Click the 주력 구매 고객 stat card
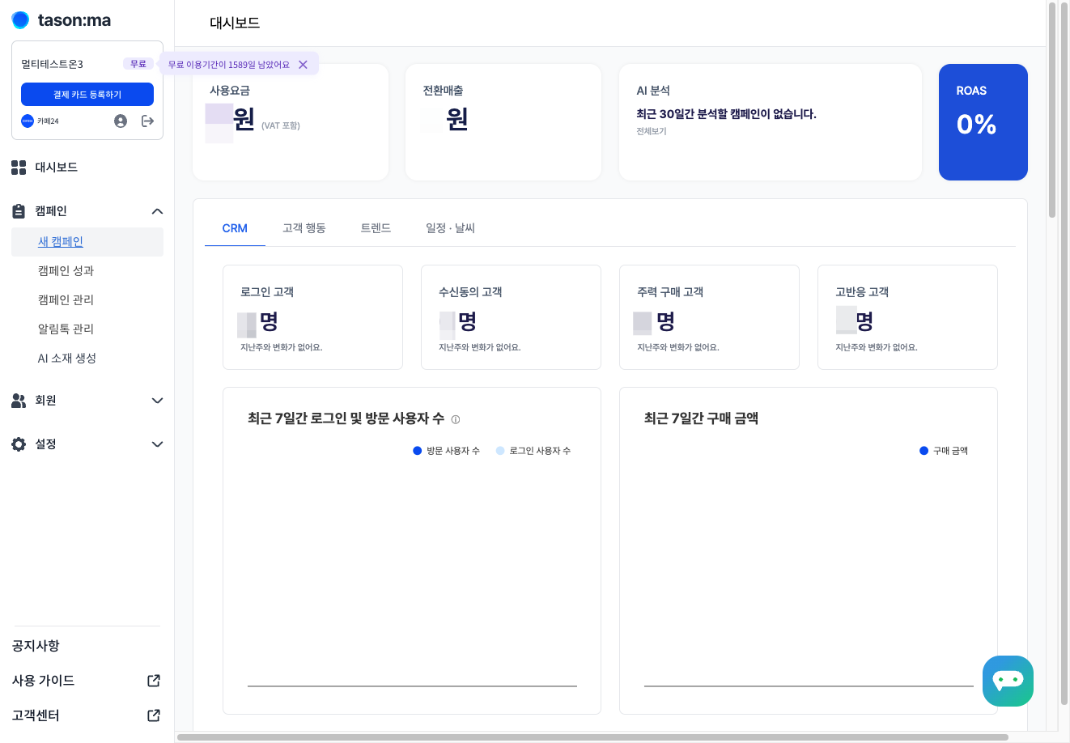This screenshot has width=1070, height=743. click(x=709, y=317)
